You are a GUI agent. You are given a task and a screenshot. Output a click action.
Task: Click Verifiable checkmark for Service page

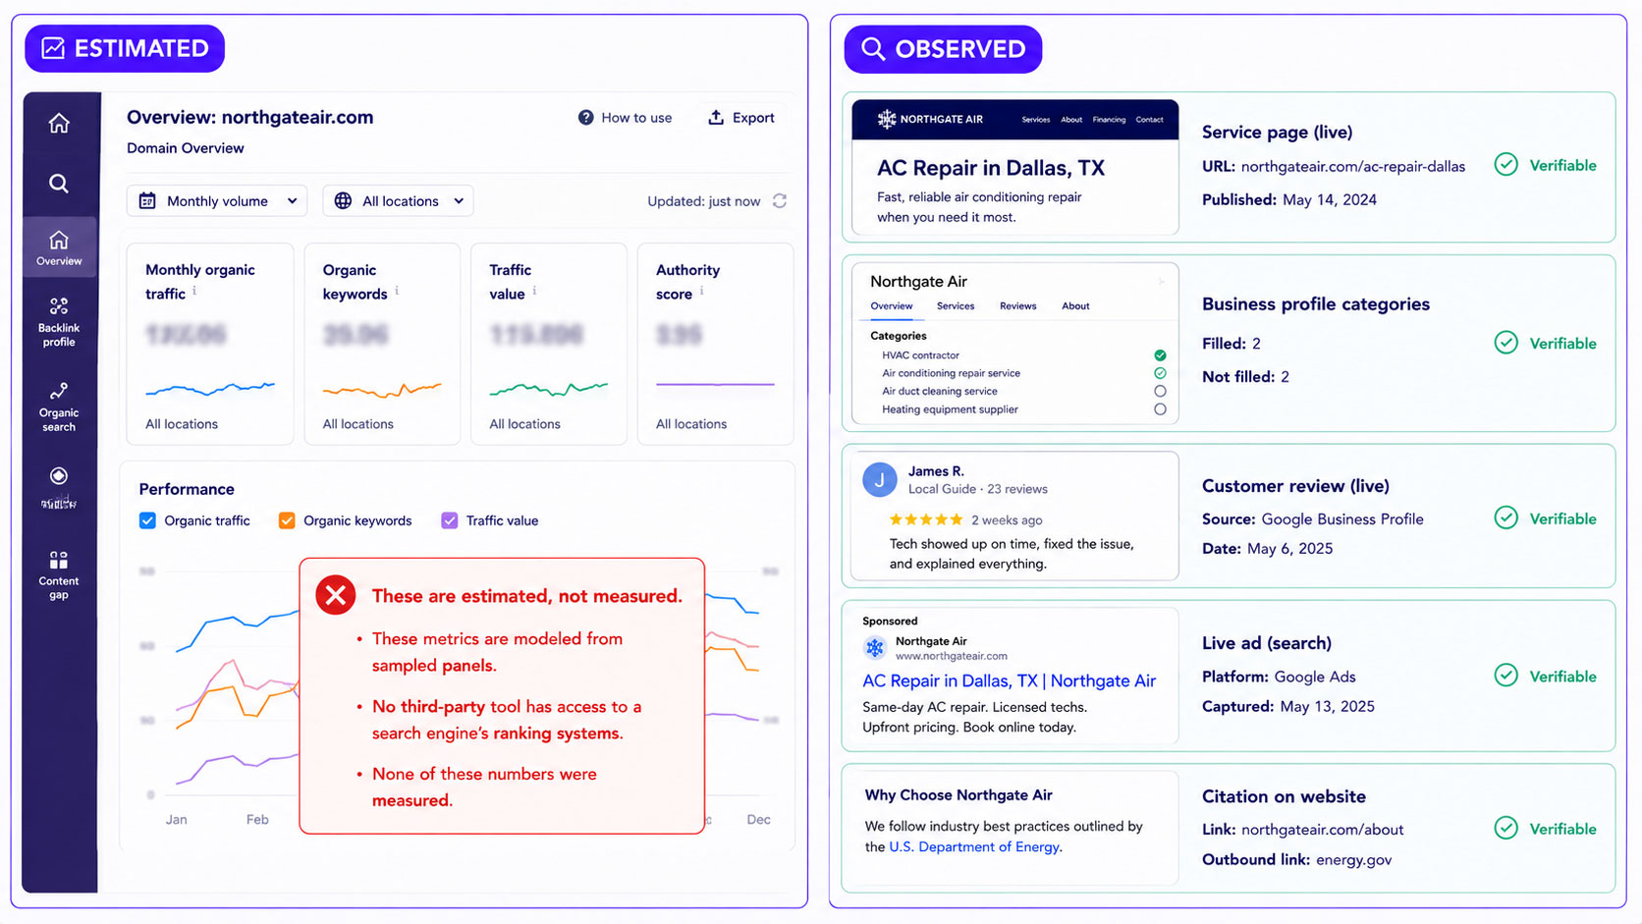coord(1505,165)
